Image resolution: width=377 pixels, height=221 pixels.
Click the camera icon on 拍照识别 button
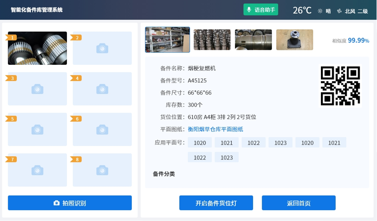pyautogui.click(x=57, y=203)
